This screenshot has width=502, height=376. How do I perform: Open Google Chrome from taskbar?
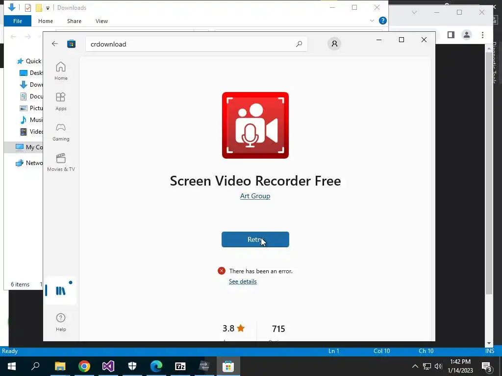point(84,366)
